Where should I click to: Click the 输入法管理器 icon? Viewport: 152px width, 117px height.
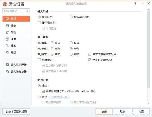click(7, 65)
